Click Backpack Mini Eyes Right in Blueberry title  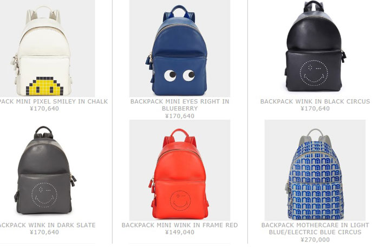pyautogui.click(x=180, y=105)
